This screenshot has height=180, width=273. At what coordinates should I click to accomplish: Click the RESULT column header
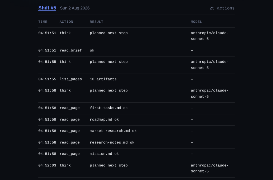(97, 22)
